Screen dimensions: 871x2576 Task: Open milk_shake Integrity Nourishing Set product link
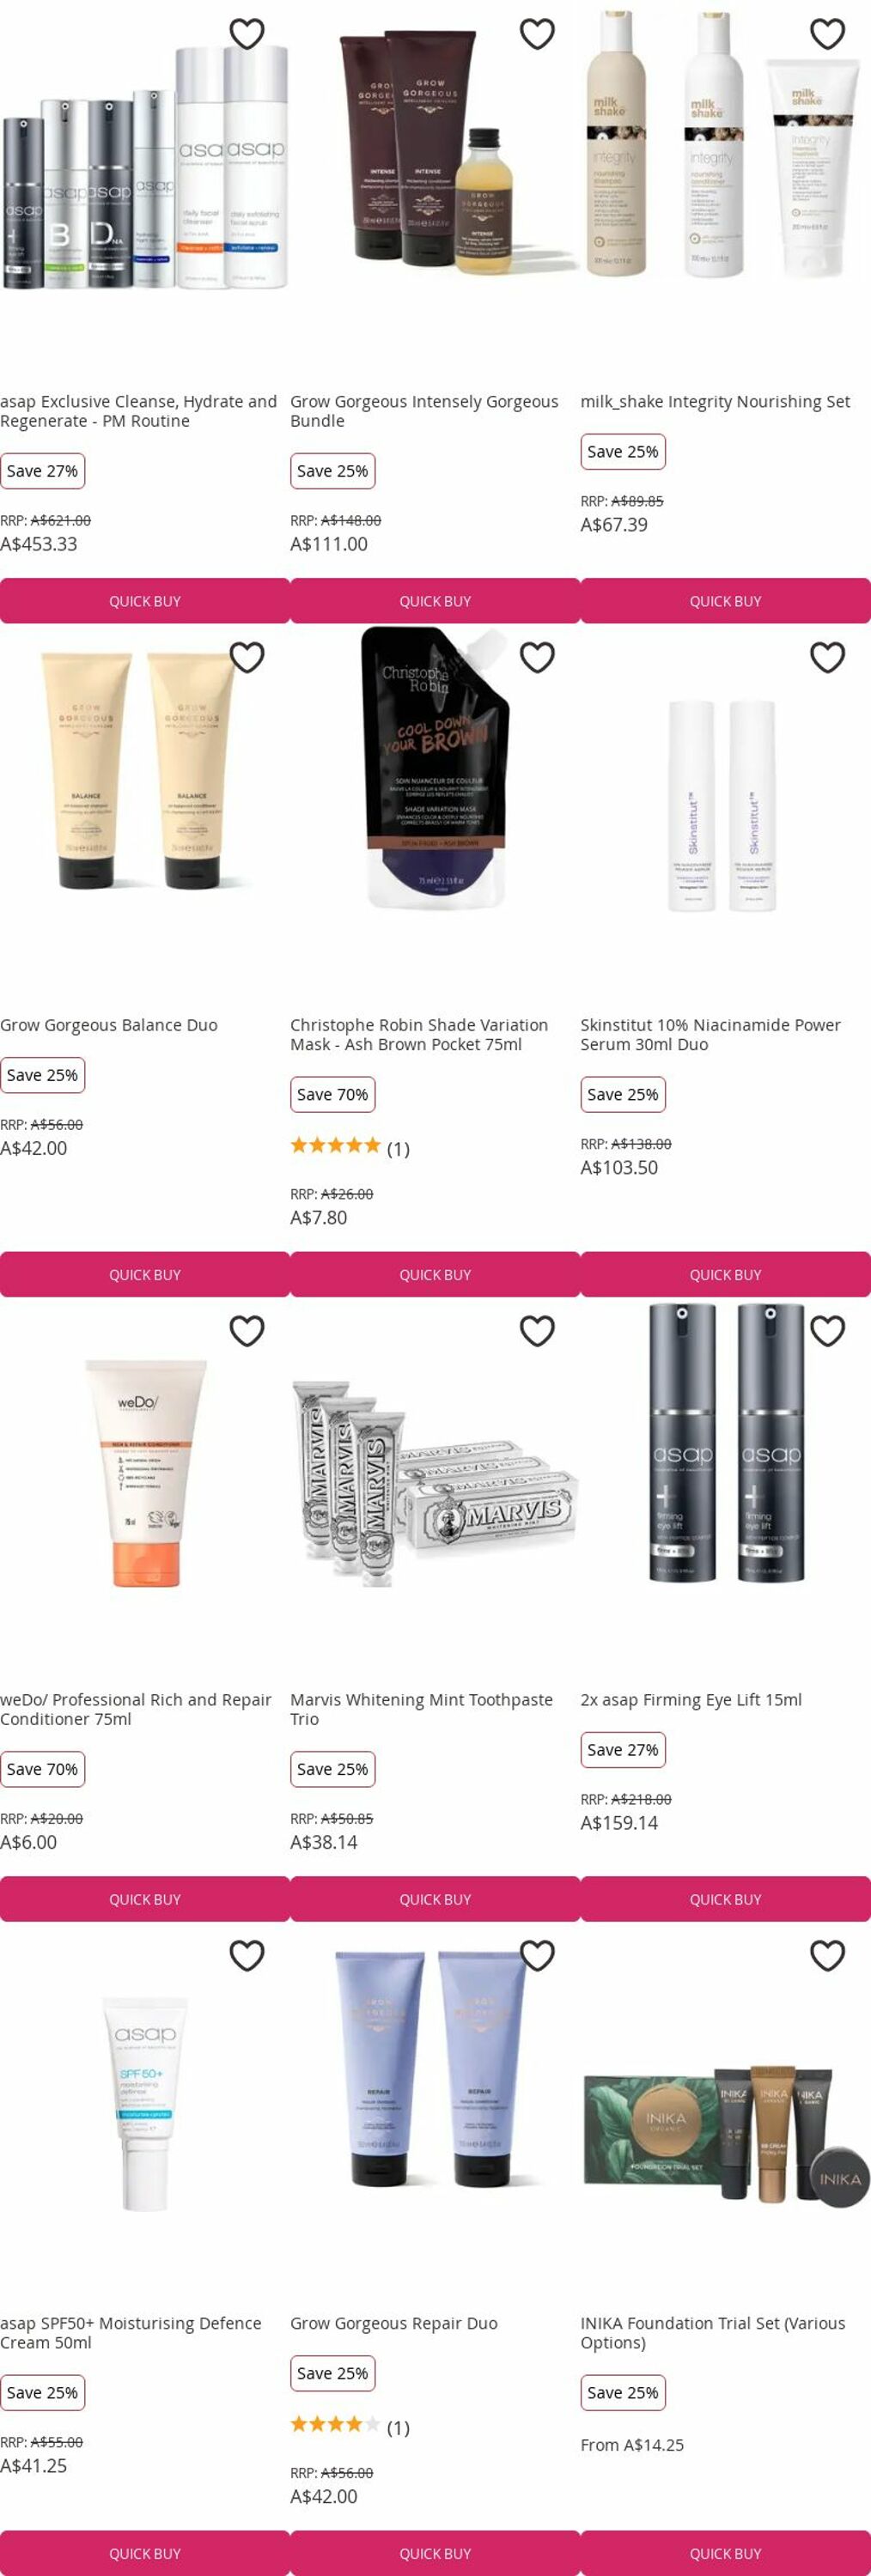pos(715,401)
